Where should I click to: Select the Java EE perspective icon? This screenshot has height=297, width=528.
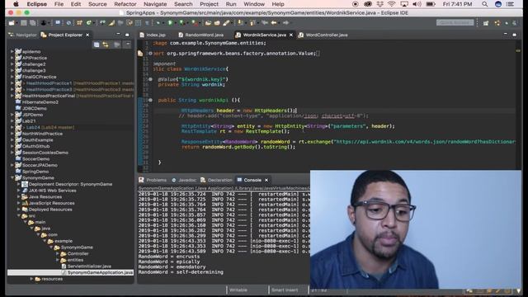pyautogui.click(x=497, y=23)
